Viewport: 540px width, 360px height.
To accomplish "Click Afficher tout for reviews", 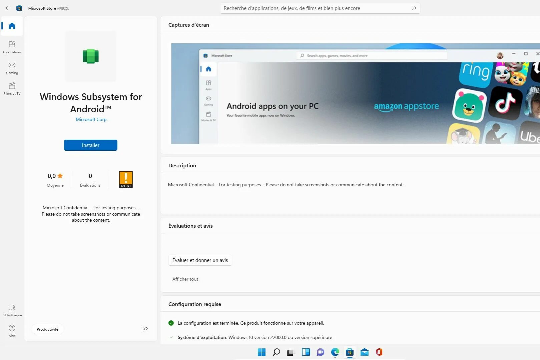I will tap(185, 279).
